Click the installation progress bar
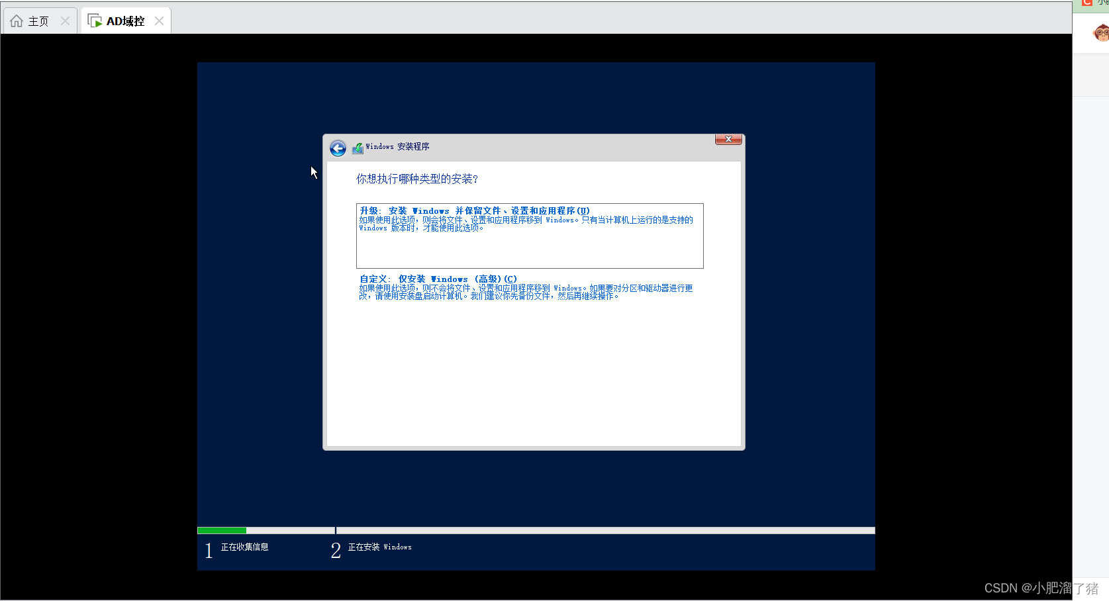The image size is (1109, 601). (536, 530)
